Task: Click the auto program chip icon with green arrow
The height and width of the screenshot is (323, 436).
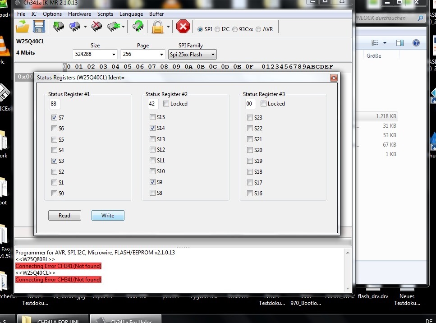Action: (x=114, y=27)
